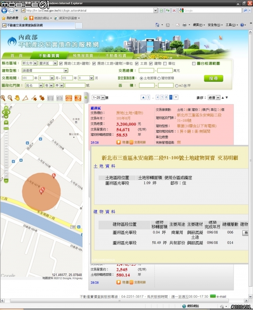The image size is (253, 310).
Task: Open the orange grid list tool
Action: 69,98
